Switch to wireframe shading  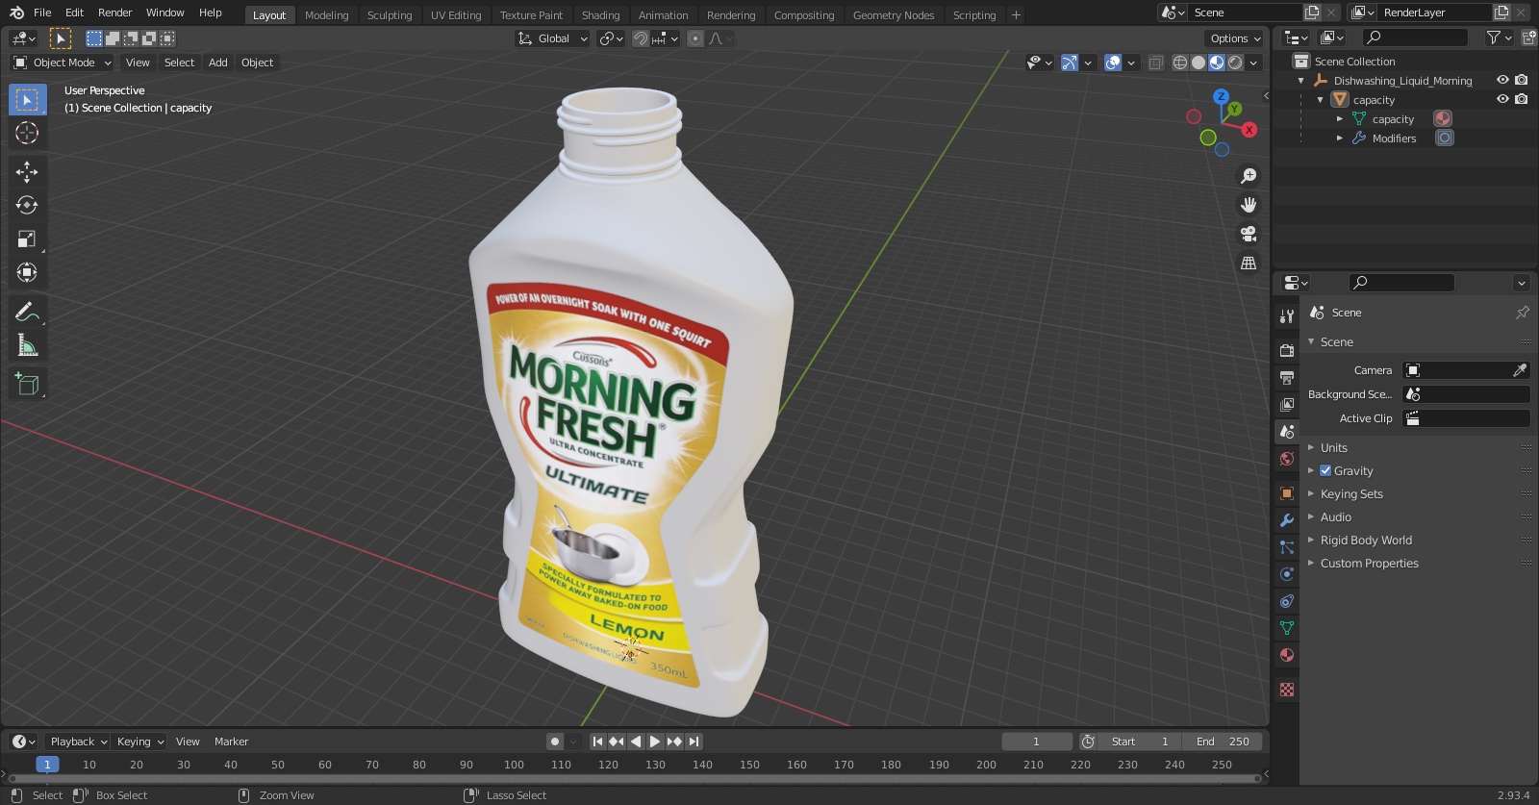(1179, 63)
